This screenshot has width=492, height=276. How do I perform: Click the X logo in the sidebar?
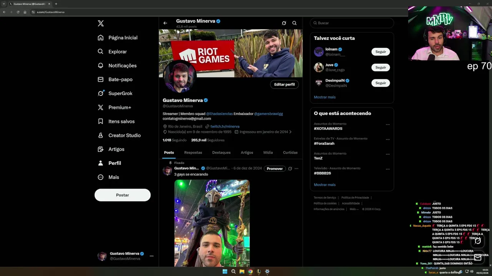(101, 23)
